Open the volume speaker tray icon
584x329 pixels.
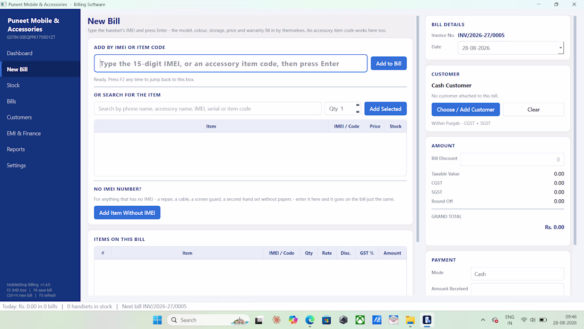click(533, 320)
